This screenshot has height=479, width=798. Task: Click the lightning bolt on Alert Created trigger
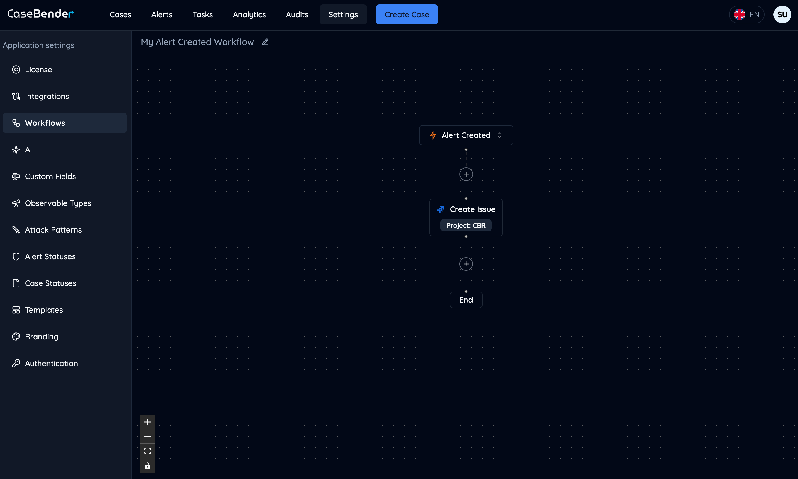tap(433, 135)
